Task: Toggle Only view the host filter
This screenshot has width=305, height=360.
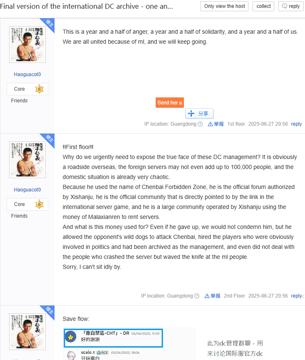Action: [x=224, y=6]
